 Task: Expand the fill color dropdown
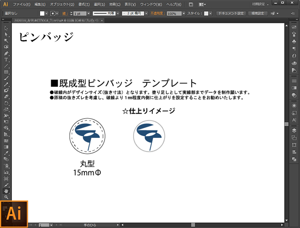coord(46,14)
